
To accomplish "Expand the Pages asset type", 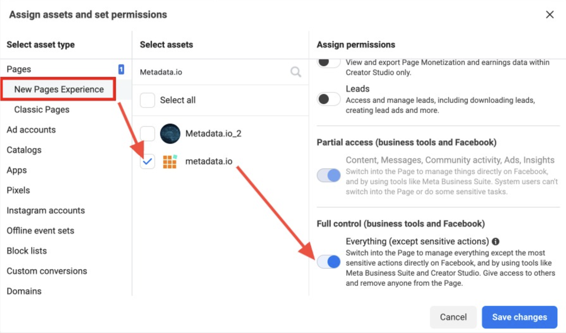I will tap(19, 69).
